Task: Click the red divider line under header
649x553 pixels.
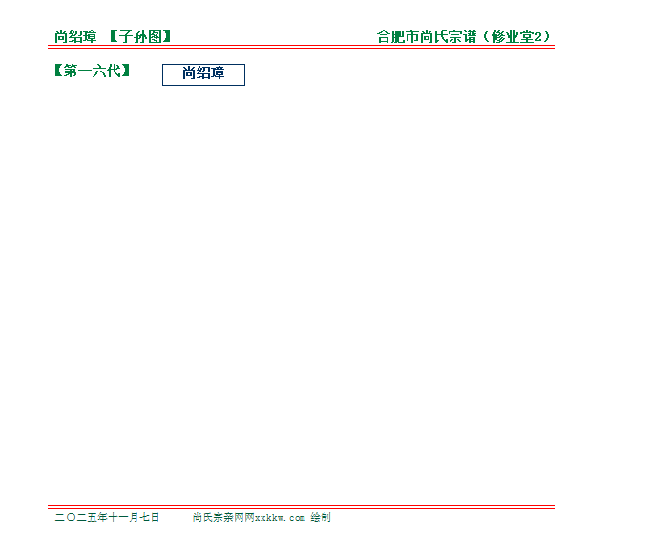Action: [x=304, y=46]
